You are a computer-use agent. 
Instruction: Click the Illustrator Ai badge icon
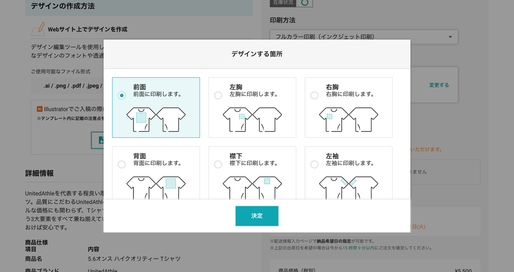(40, 109)
